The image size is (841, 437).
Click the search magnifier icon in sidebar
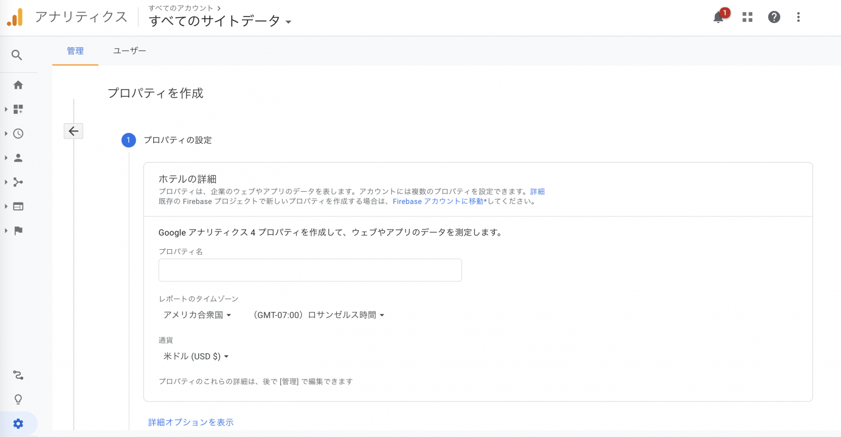coord(17,55)
